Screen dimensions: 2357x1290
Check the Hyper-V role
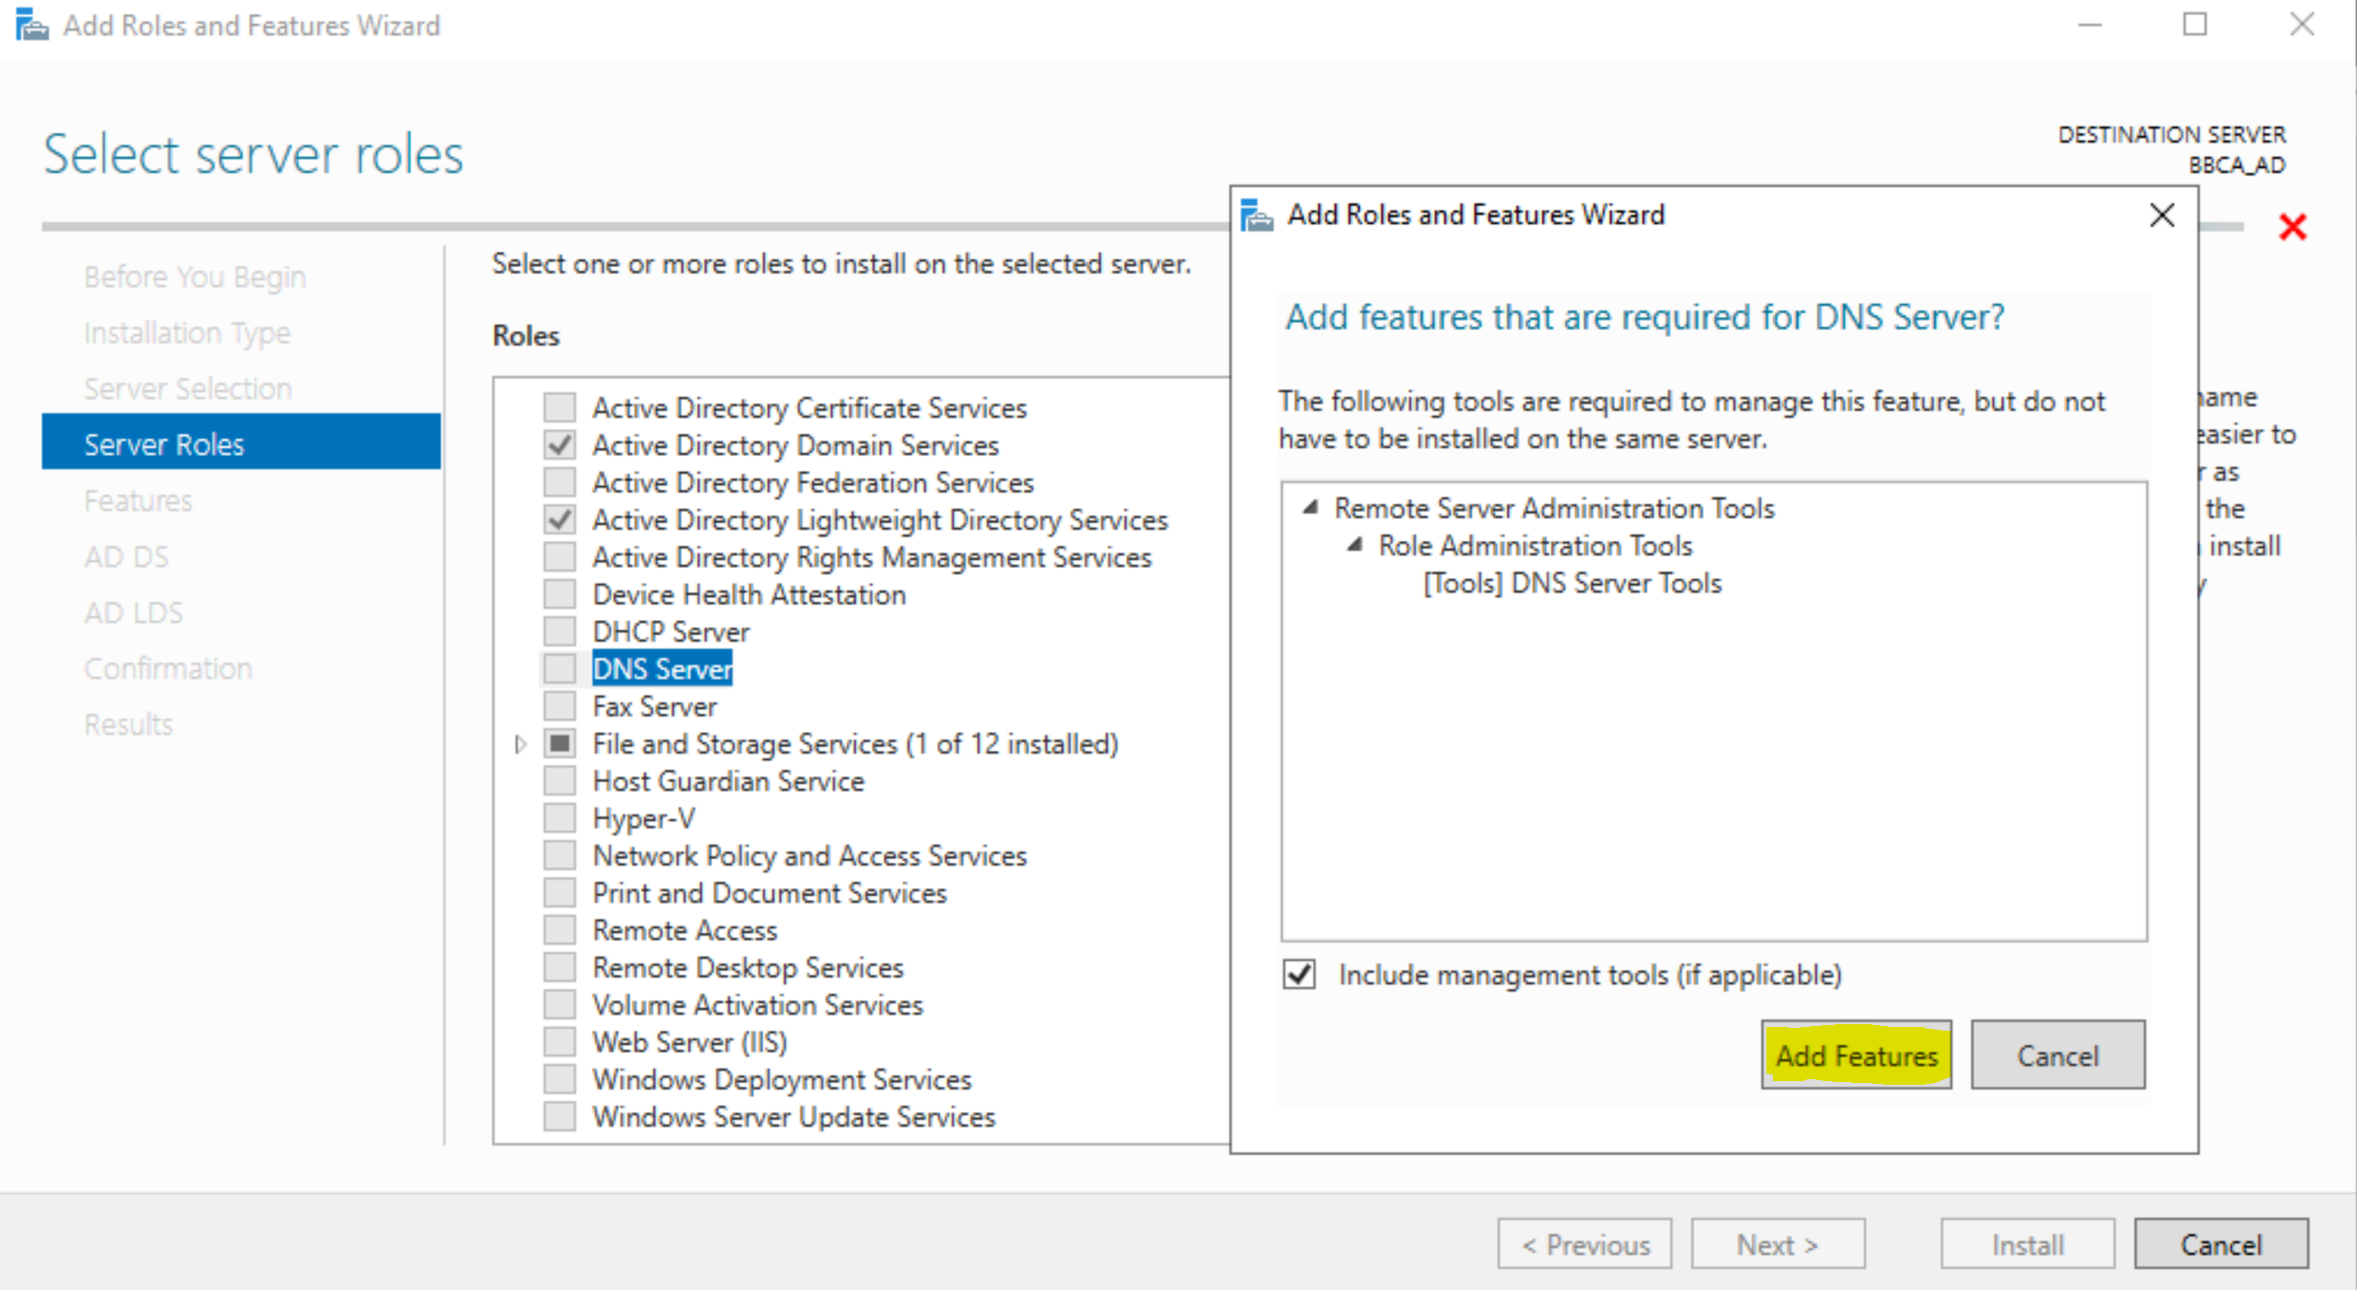560,818
